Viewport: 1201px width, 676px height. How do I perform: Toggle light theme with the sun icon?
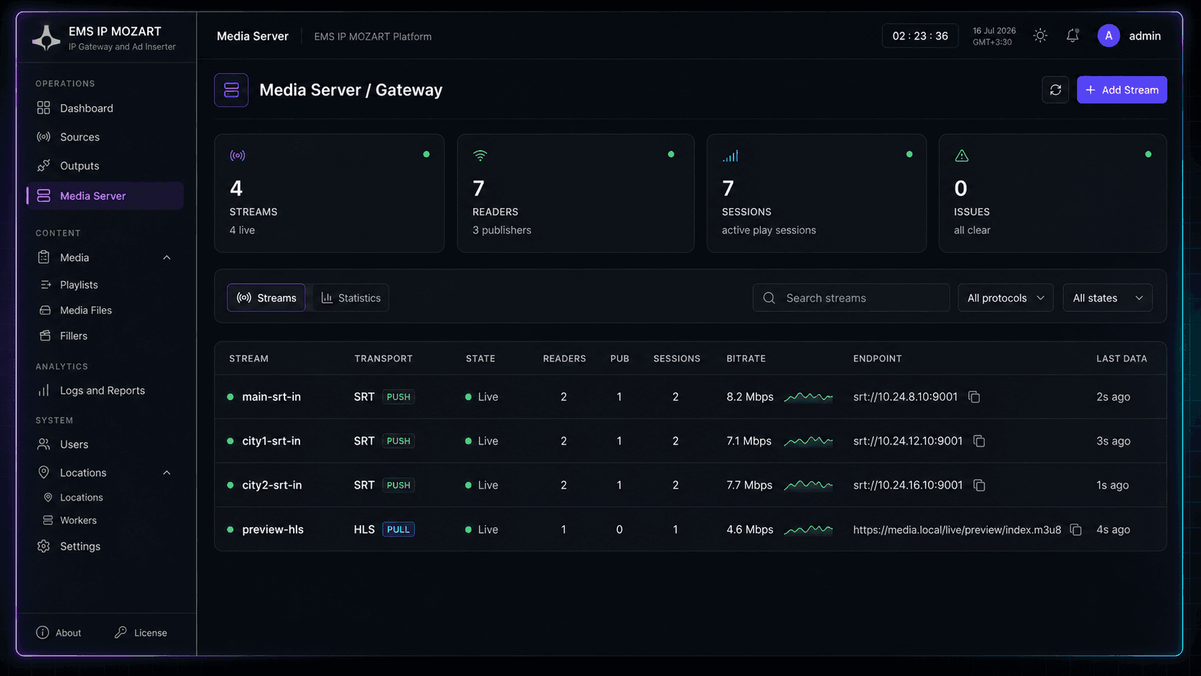coord(1040,35)
